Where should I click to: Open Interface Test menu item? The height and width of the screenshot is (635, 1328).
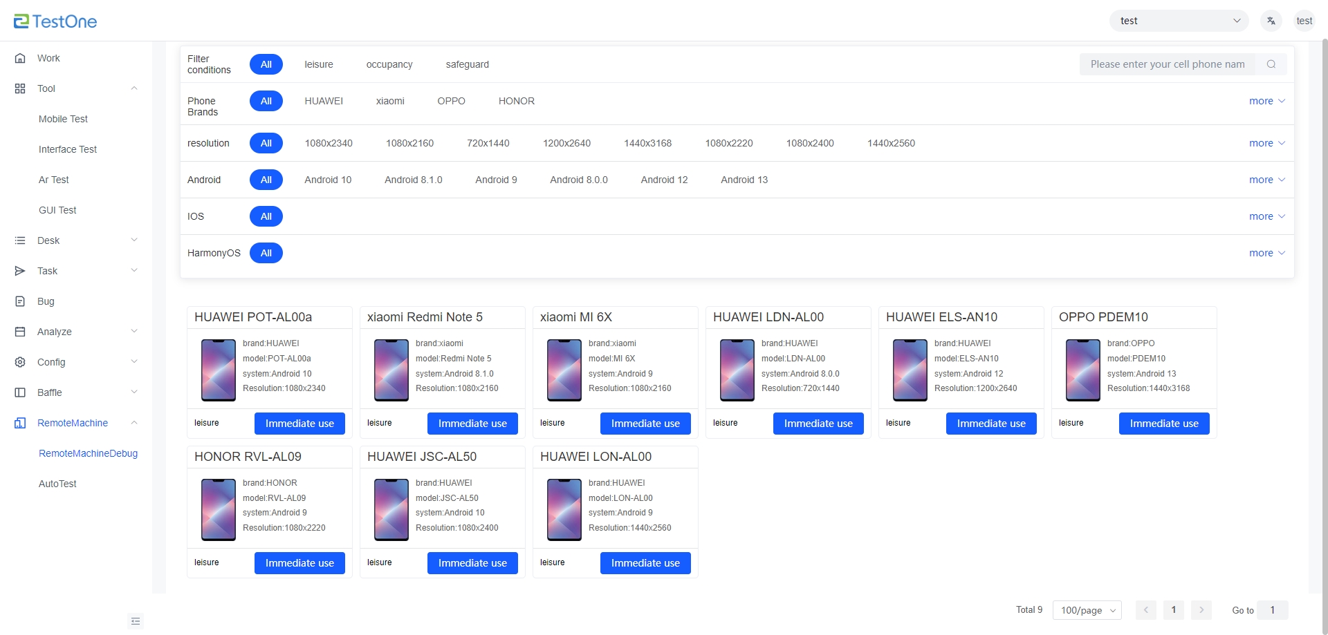coord(68,149)
